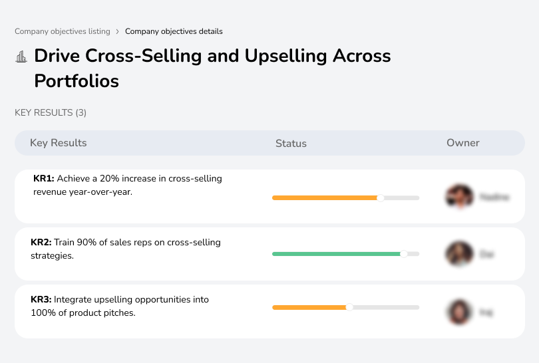This screenshot has width=539, height=363.
Task: Open the KR1 owner's avatar
Action: tap(458, 197)
